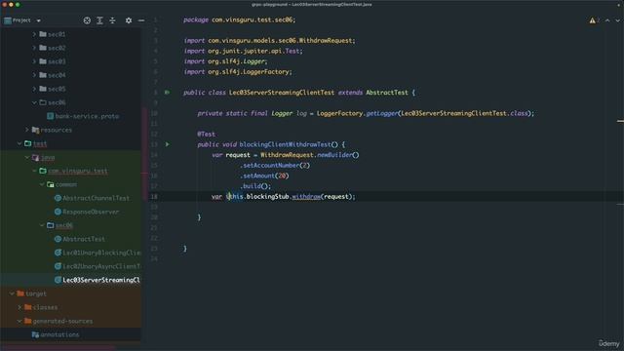Open bank-service.proto file
Viewport: 624px width, 351px height.
[83, 116]
